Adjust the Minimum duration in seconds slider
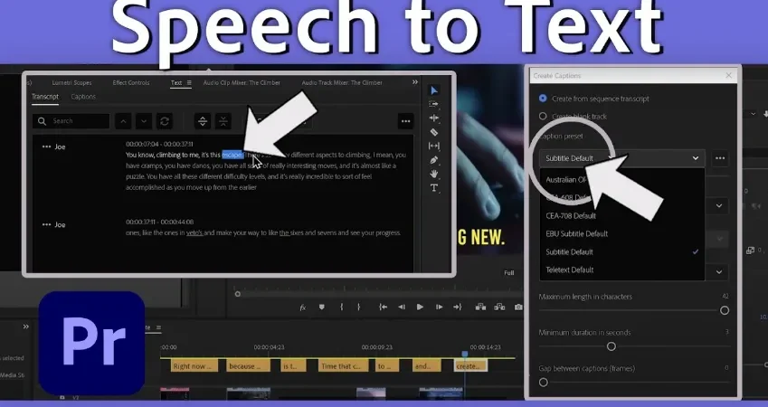768x407 pixels. pyautogui.click(x=612, y=346)
